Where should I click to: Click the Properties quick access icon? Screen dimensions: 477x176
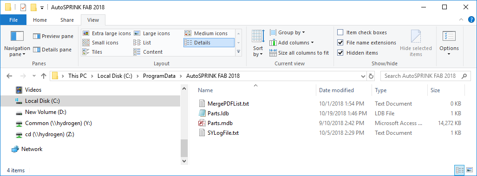click(x=23, y=7)
